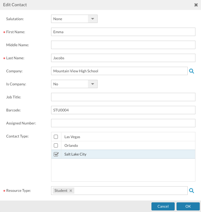Click the Cancel button
The width and height of the screenshot is (201, 212).
tap(163, 206)
